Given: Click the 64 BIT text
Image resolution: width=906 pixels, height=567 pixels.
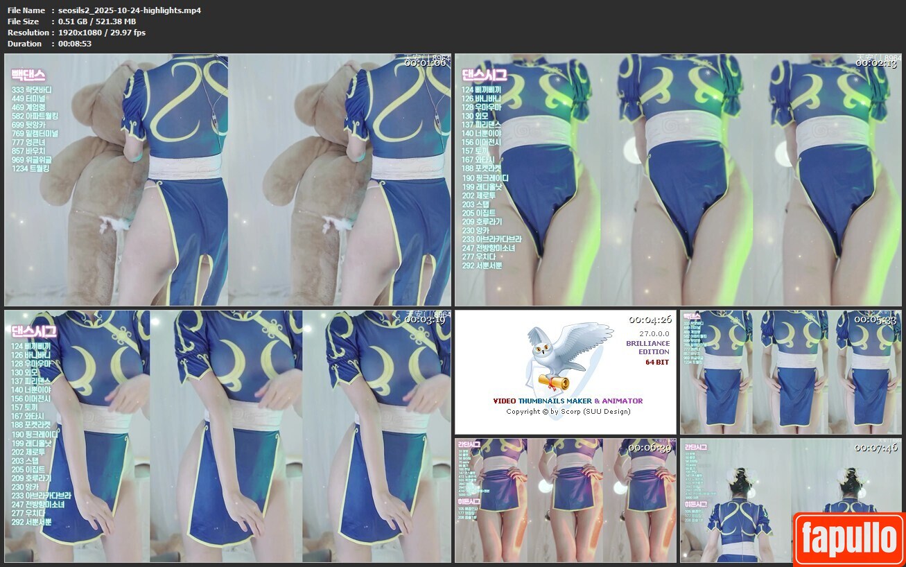Looking at the screenshot, I should [x=657, y=362].
